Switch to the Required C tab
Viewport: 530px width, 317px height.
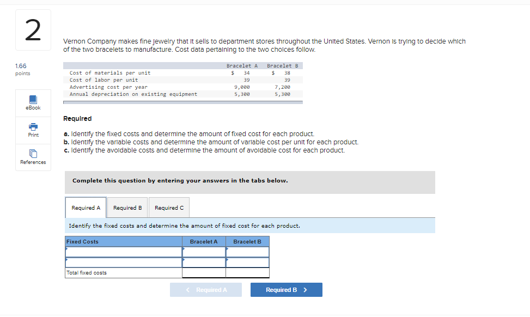169,208
